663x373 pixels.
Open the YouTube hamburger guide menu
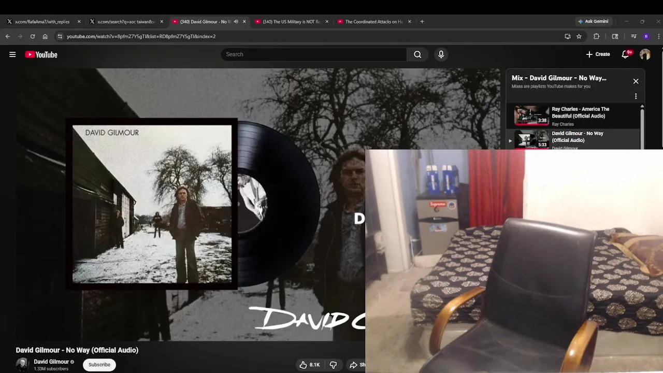[12, 54]
